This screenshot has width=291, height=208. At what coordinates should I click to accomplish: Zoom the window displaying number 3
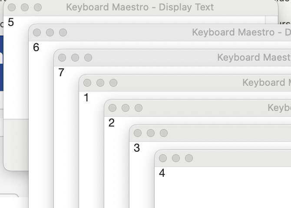(x=164, y=133)
